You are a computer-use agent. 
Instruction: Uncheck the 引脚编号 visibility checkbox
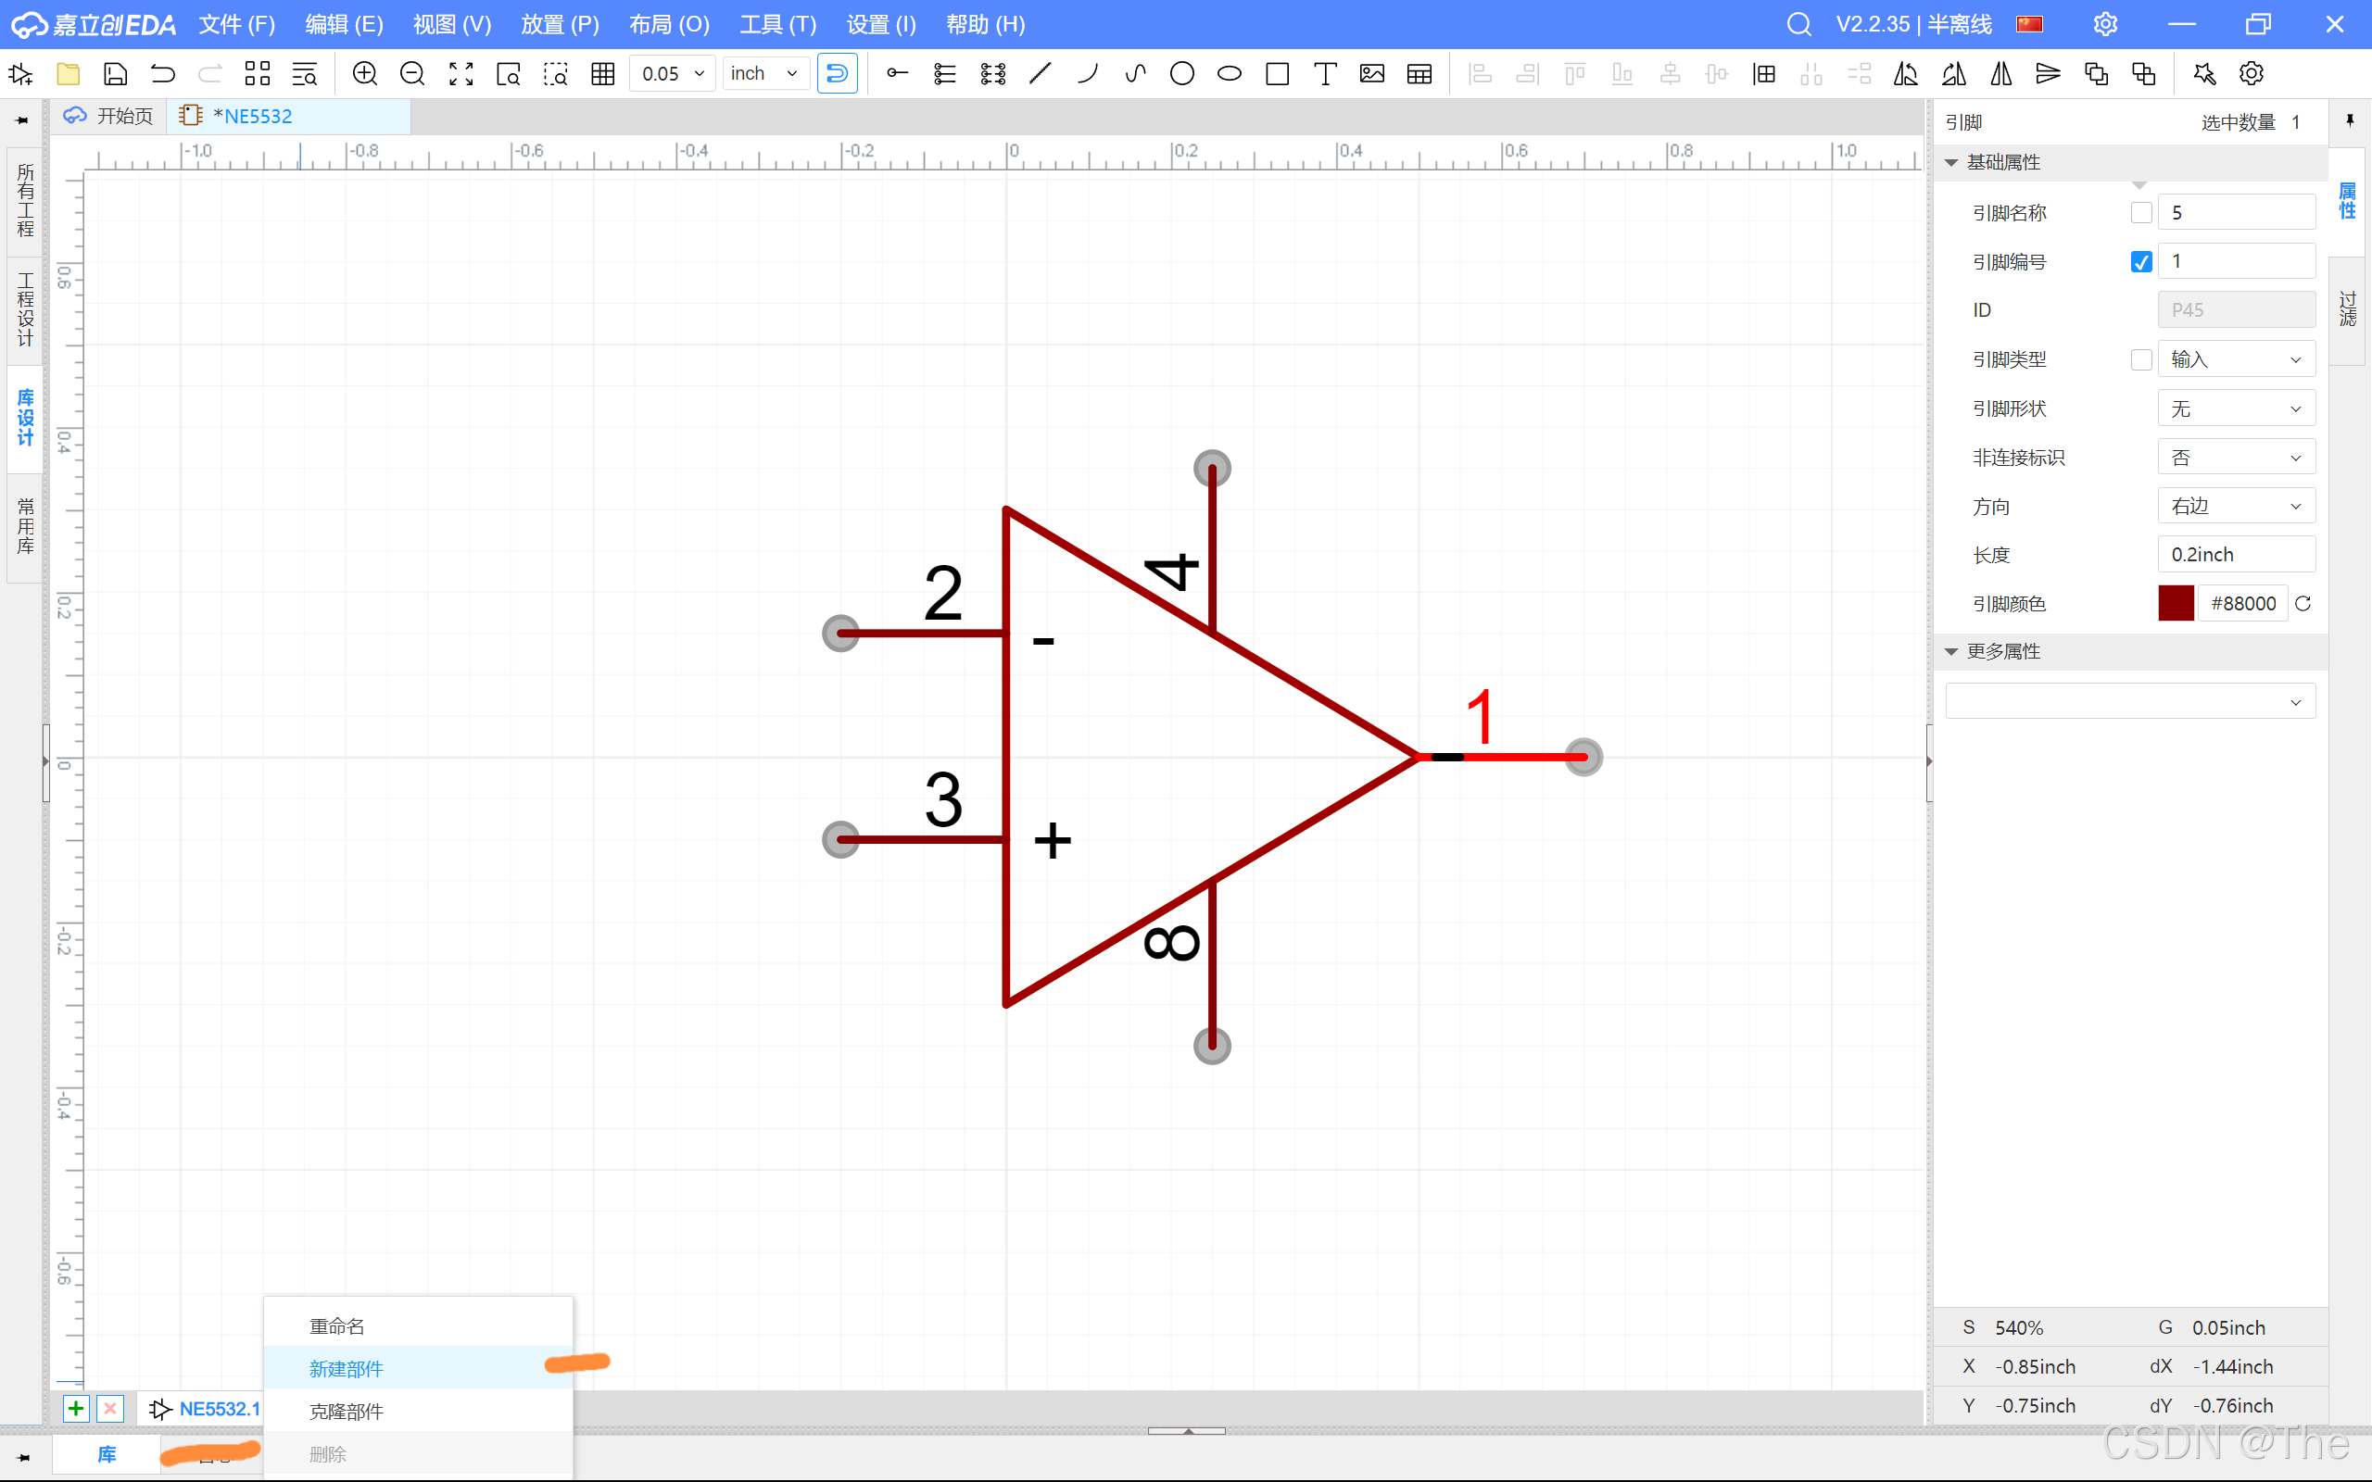coord(2141,262)
